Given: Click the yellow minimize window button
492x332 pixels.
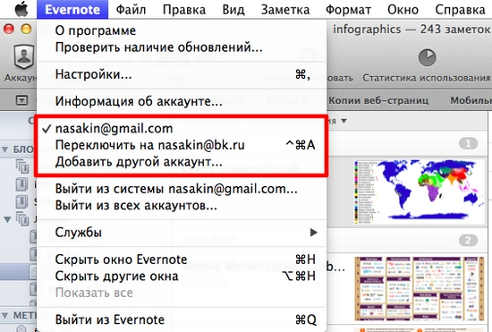Looking at the screenshot, I should coord(26,30).
